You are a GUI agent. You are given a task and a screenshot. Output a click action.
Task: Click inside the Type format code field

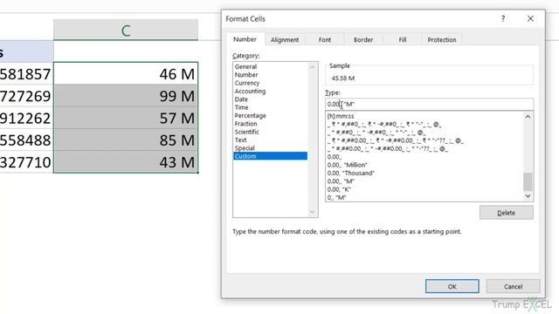tap(429, 104)
